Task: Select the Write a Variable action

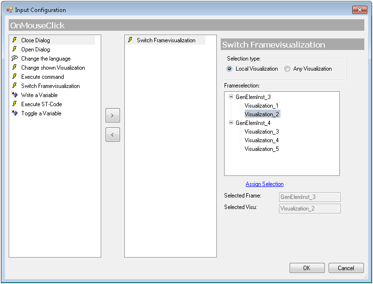Action: click(x=39, y=95)
